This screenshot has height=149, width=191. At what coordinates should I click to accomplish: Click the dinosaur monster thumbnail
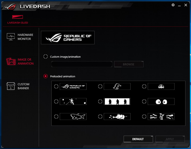pyautogui.click(x=117, y=86)
